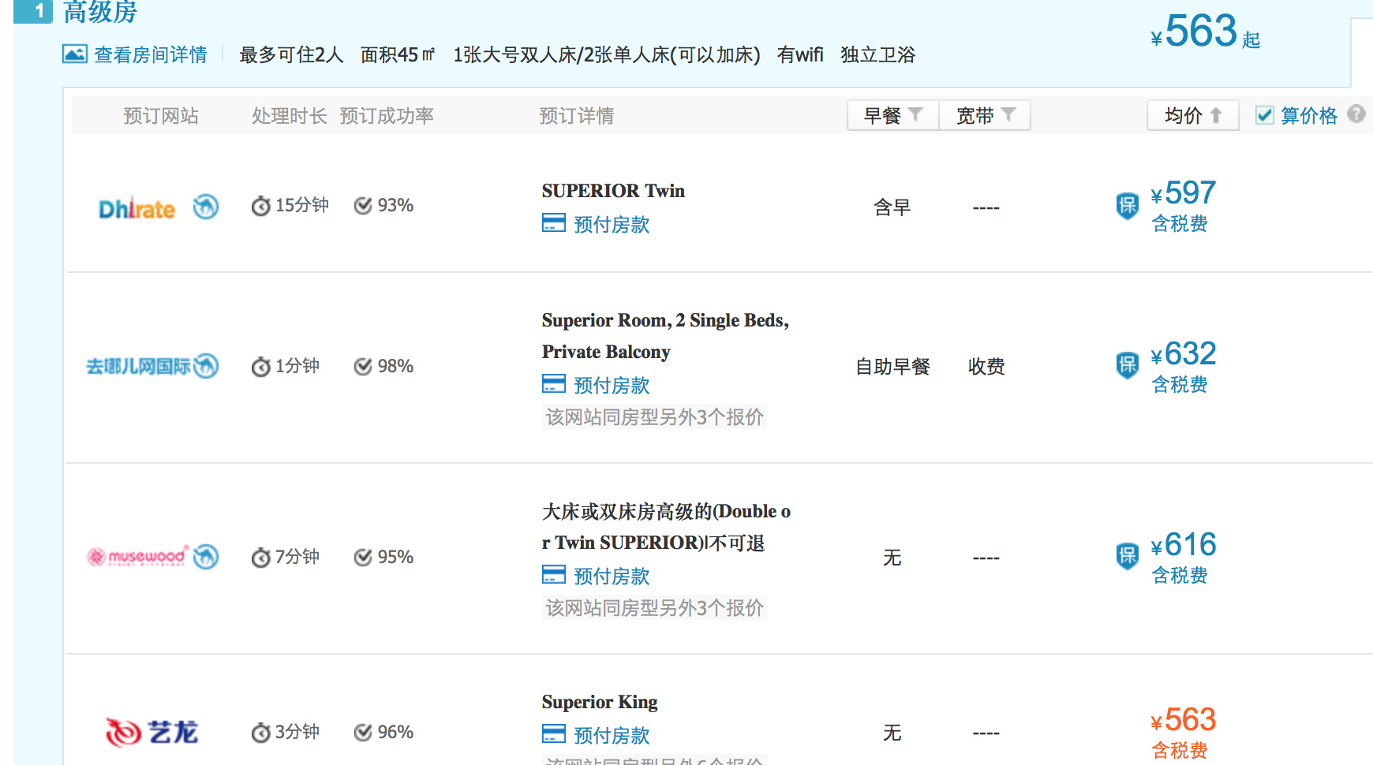Click the 保 shield icon beside ¥632
Viewport: 1373px width, 765px height.
[1128, 365]
